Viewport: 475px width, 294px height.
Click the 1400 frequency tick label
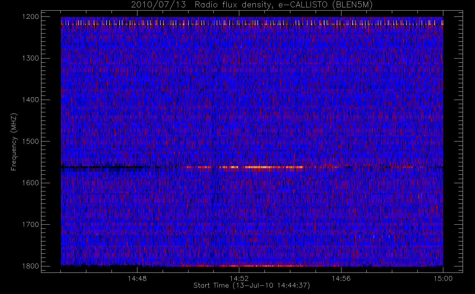coord(31,100)
